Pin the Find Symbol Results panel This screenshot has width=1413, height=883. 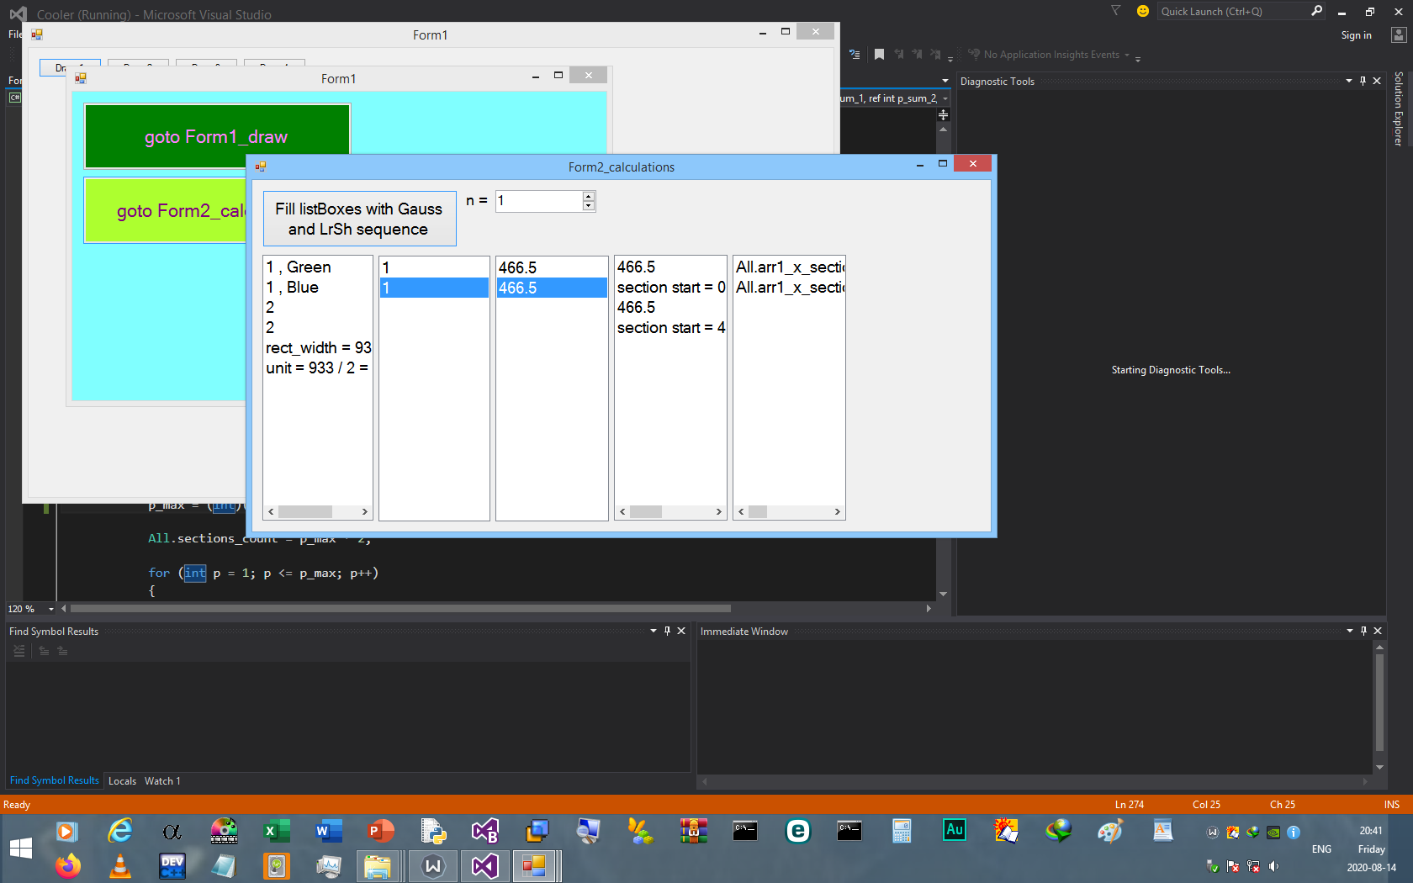[x=668, y=631]
